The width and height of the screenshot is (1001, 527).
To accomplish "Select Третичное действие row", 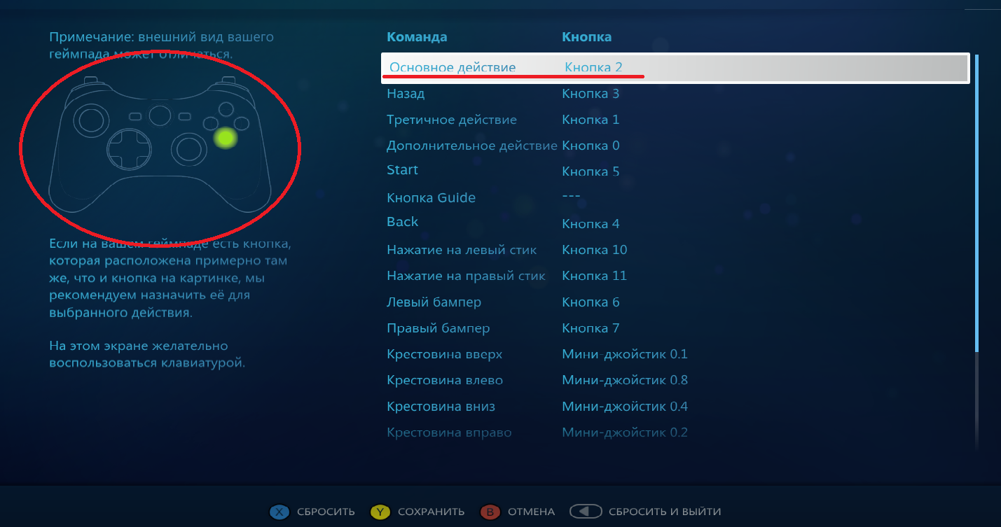I will click(x=675, y=120).
